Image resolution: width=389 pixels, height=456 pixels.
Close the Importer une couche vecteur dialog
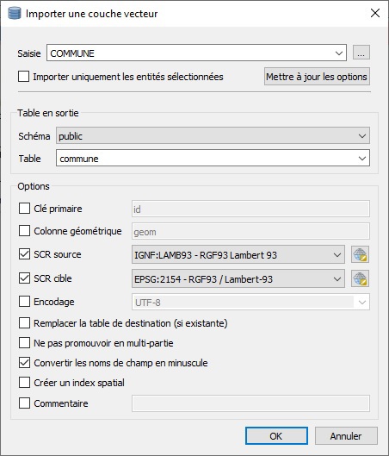tap(375, 13)
